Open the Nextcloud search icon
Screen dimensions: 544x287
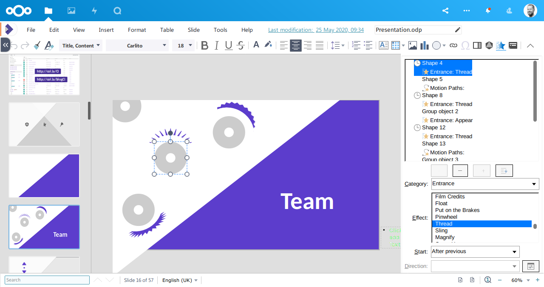(x=117, y=10)
